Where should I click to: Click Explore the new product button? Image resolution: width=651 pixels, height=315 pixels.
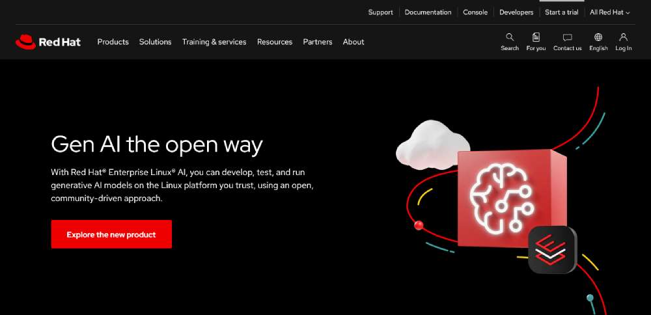[111, 234]
